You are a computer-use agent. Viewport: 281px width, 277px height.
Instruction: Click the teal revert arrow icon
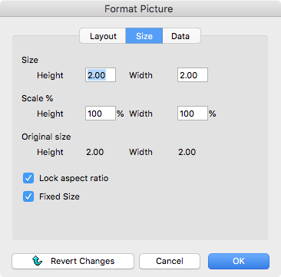(x=38, y=261)
